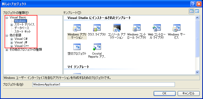203x99 pixels.
Task: Expand the Visual J# tree node
Action: (x=12, y=43)
